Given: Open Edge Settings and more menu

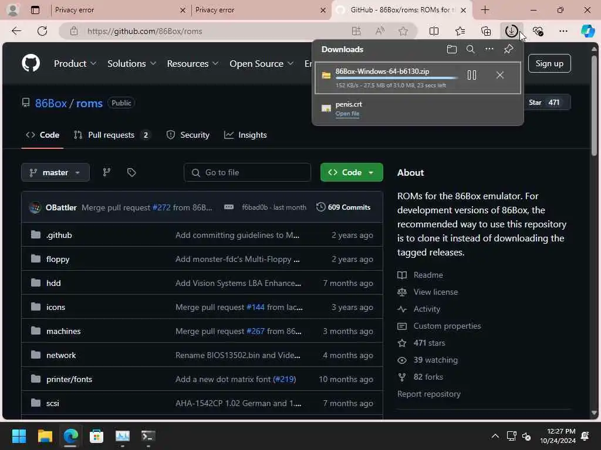Looking at the screenshot, I should (x=563, y=31).
